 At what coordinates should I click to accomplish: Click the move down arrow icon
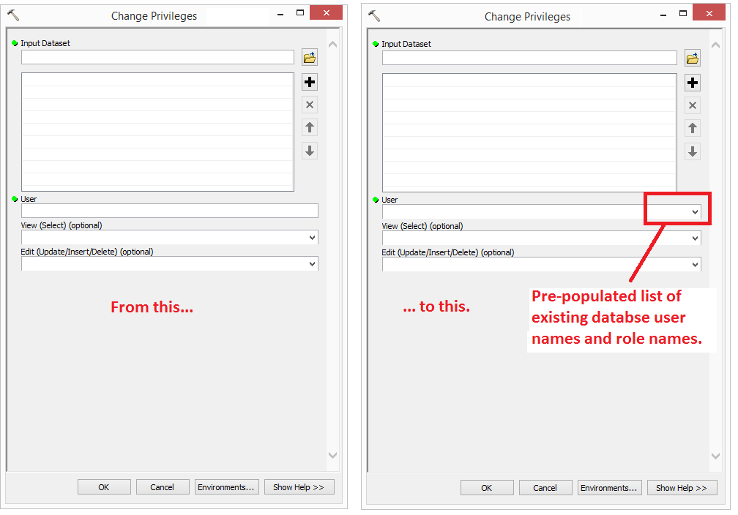click(x=309, y=151)
